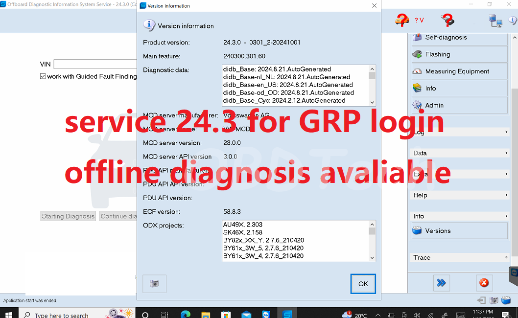Screen dimensions: 518x318
Task: Open File Explorer from taskbar
Action: 206,315
